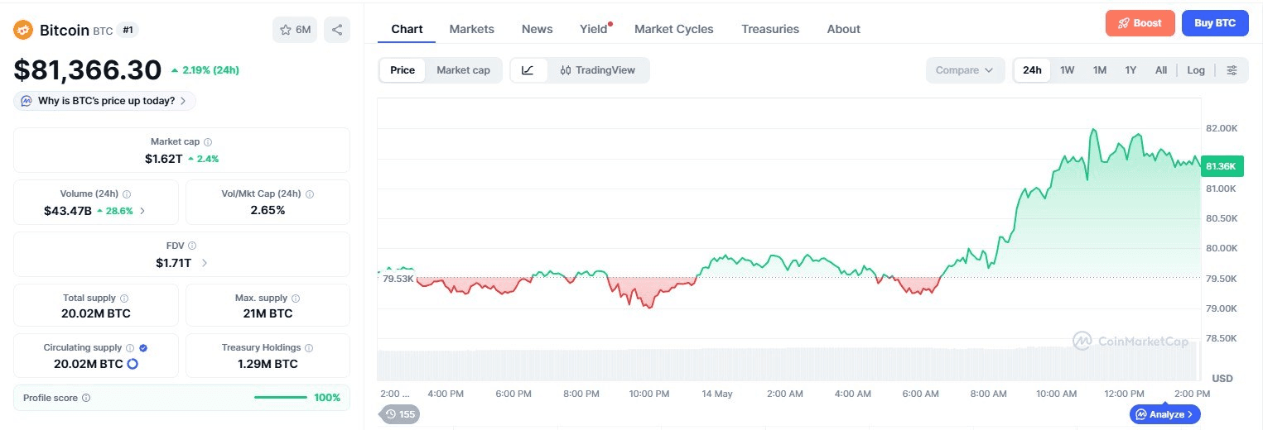Click the 2.19% (24h) change indicator
The image size is (1263, 430).
pos(205,70)
